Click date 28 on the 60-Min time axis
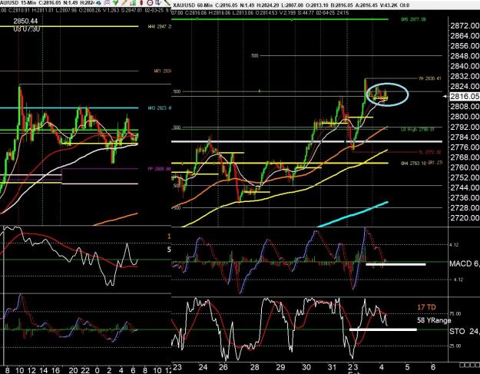The image size is (480, 374). pyautogui.click(x=255, y=367)
